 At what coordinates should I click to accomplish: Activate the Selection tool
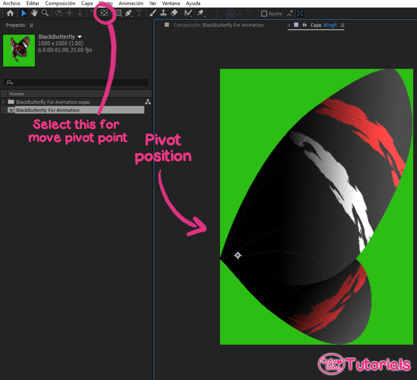click(x=24, y=13)
